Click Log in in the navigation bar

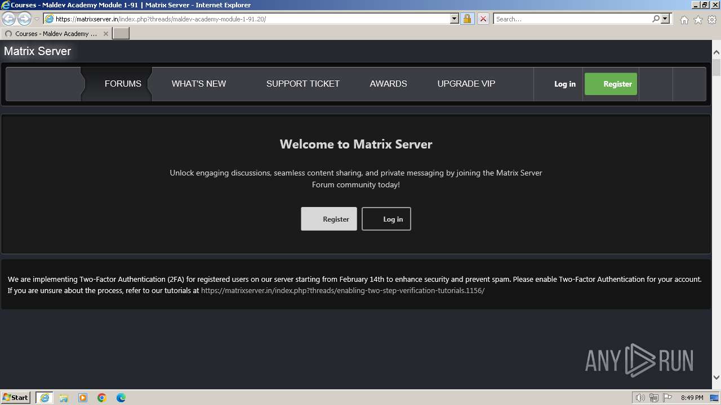565,84
